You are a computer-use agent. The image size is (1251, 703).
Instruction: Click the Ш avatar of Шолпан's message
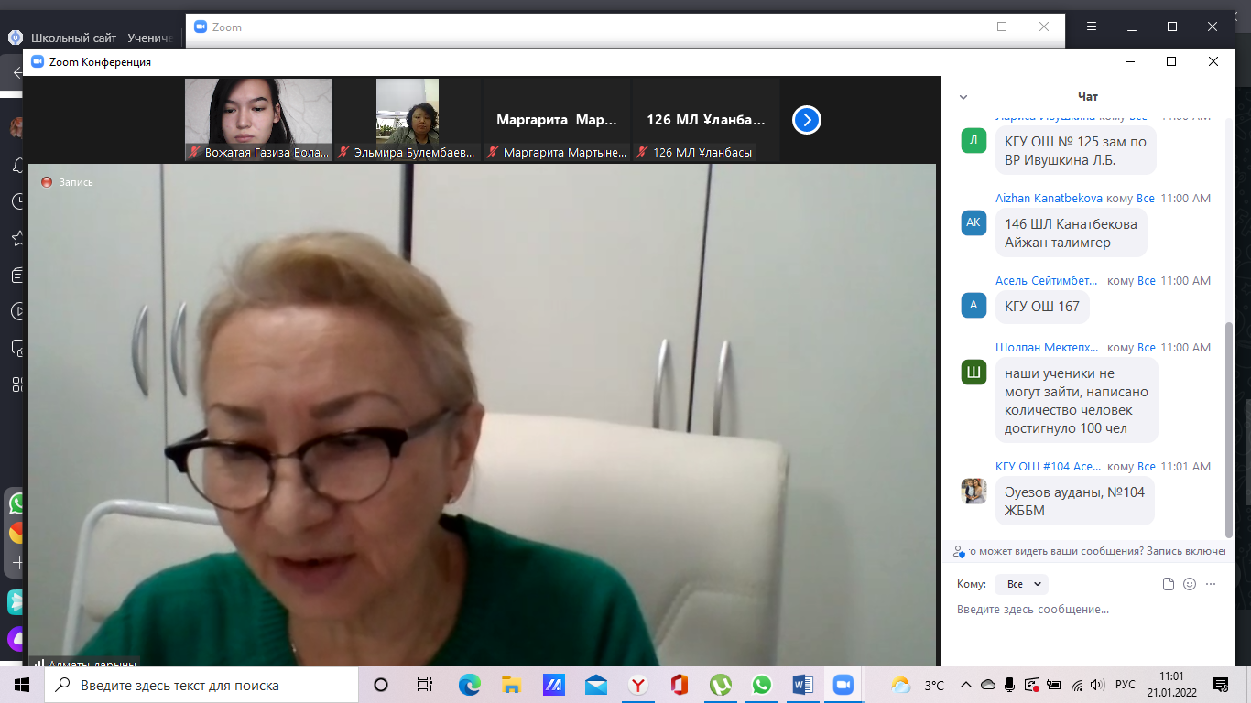click(x=974, y=373)
